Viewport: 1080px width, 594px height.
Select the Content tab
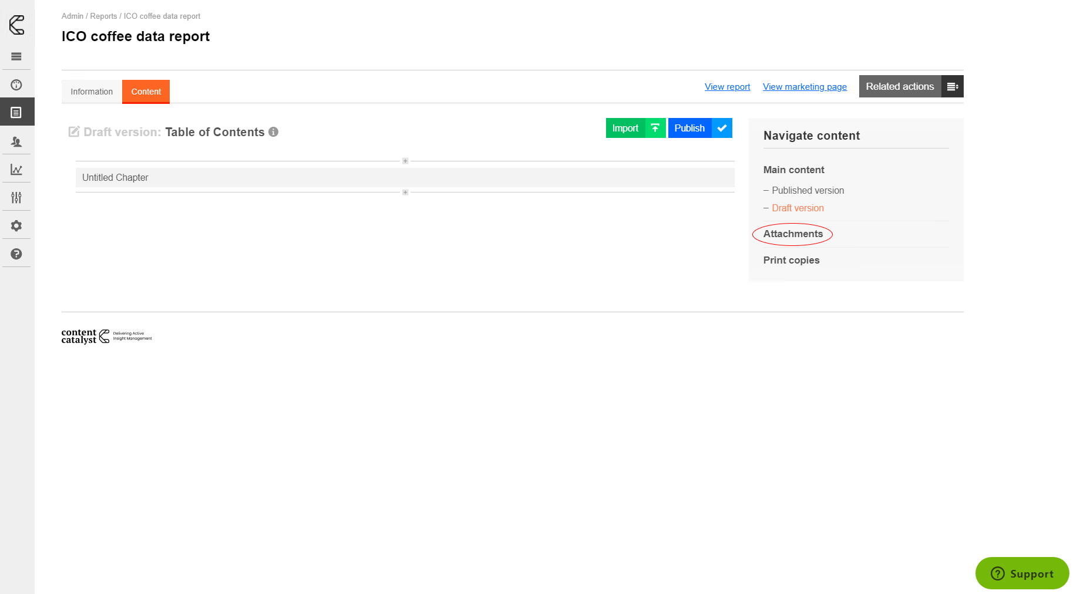(146, 92)
